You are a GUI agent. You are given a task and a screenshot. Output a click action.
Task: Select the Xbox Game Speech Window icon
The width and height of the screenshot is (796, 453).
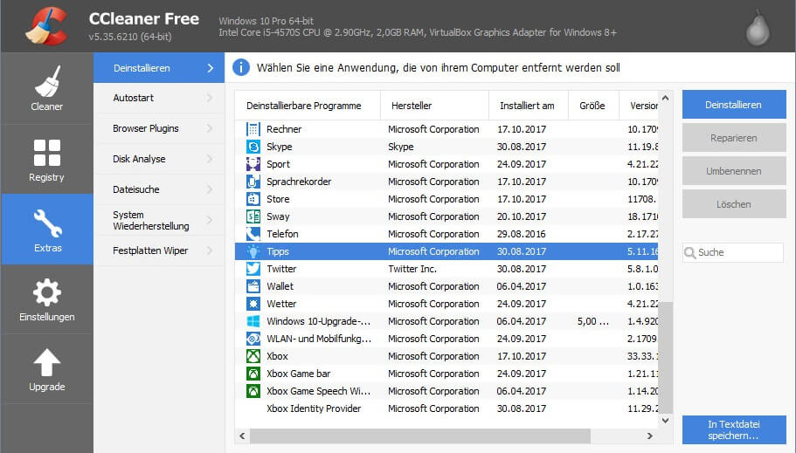point(253,391)
